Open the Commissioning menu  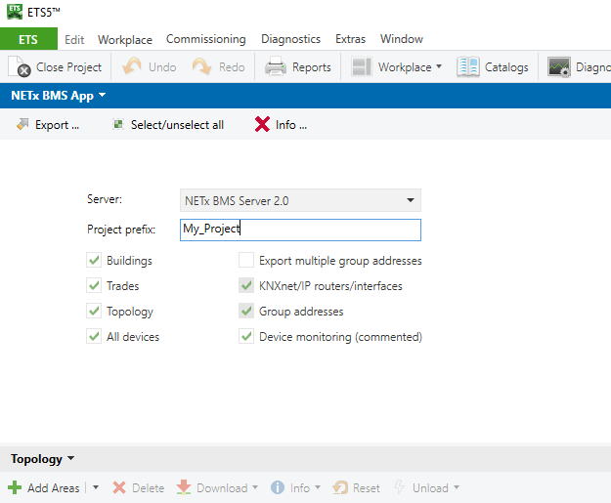[206, 39]
